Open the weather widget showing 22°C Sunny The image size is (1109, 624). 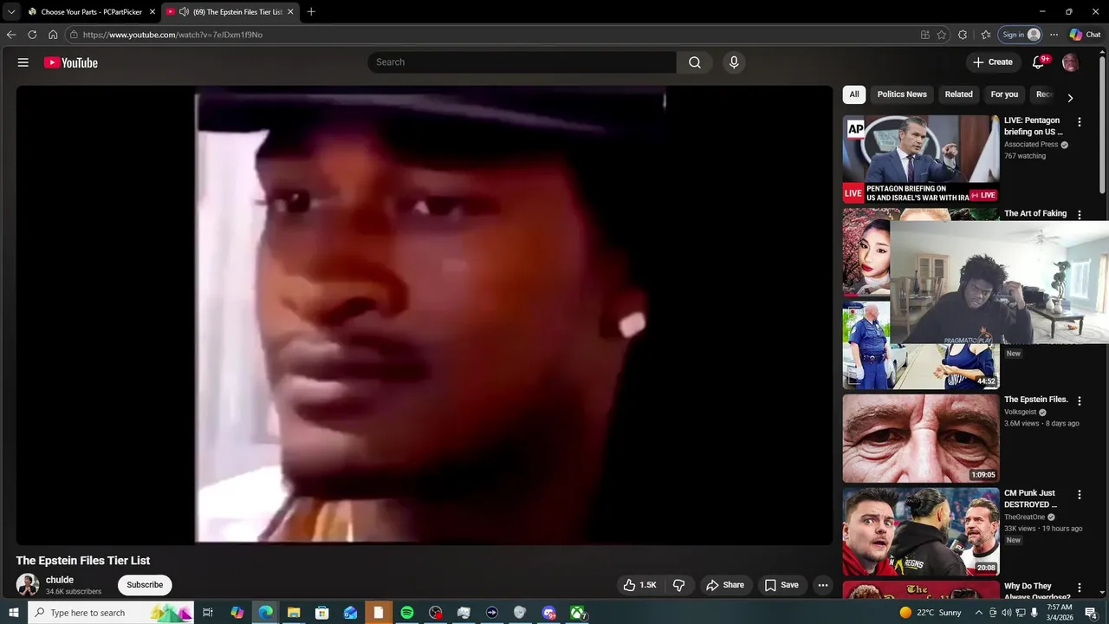point(929,613)
